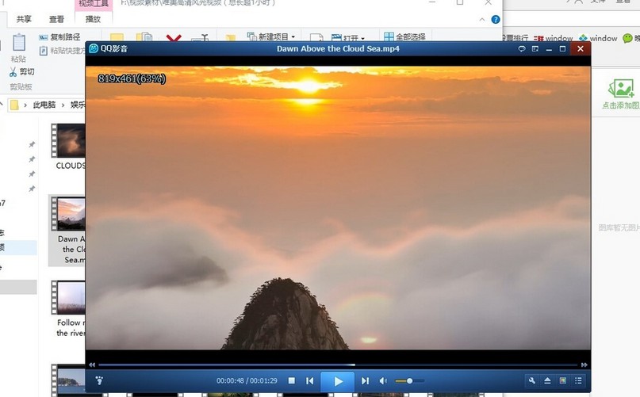
Task: Stop the video playback
Action: [x=292, y=381]
